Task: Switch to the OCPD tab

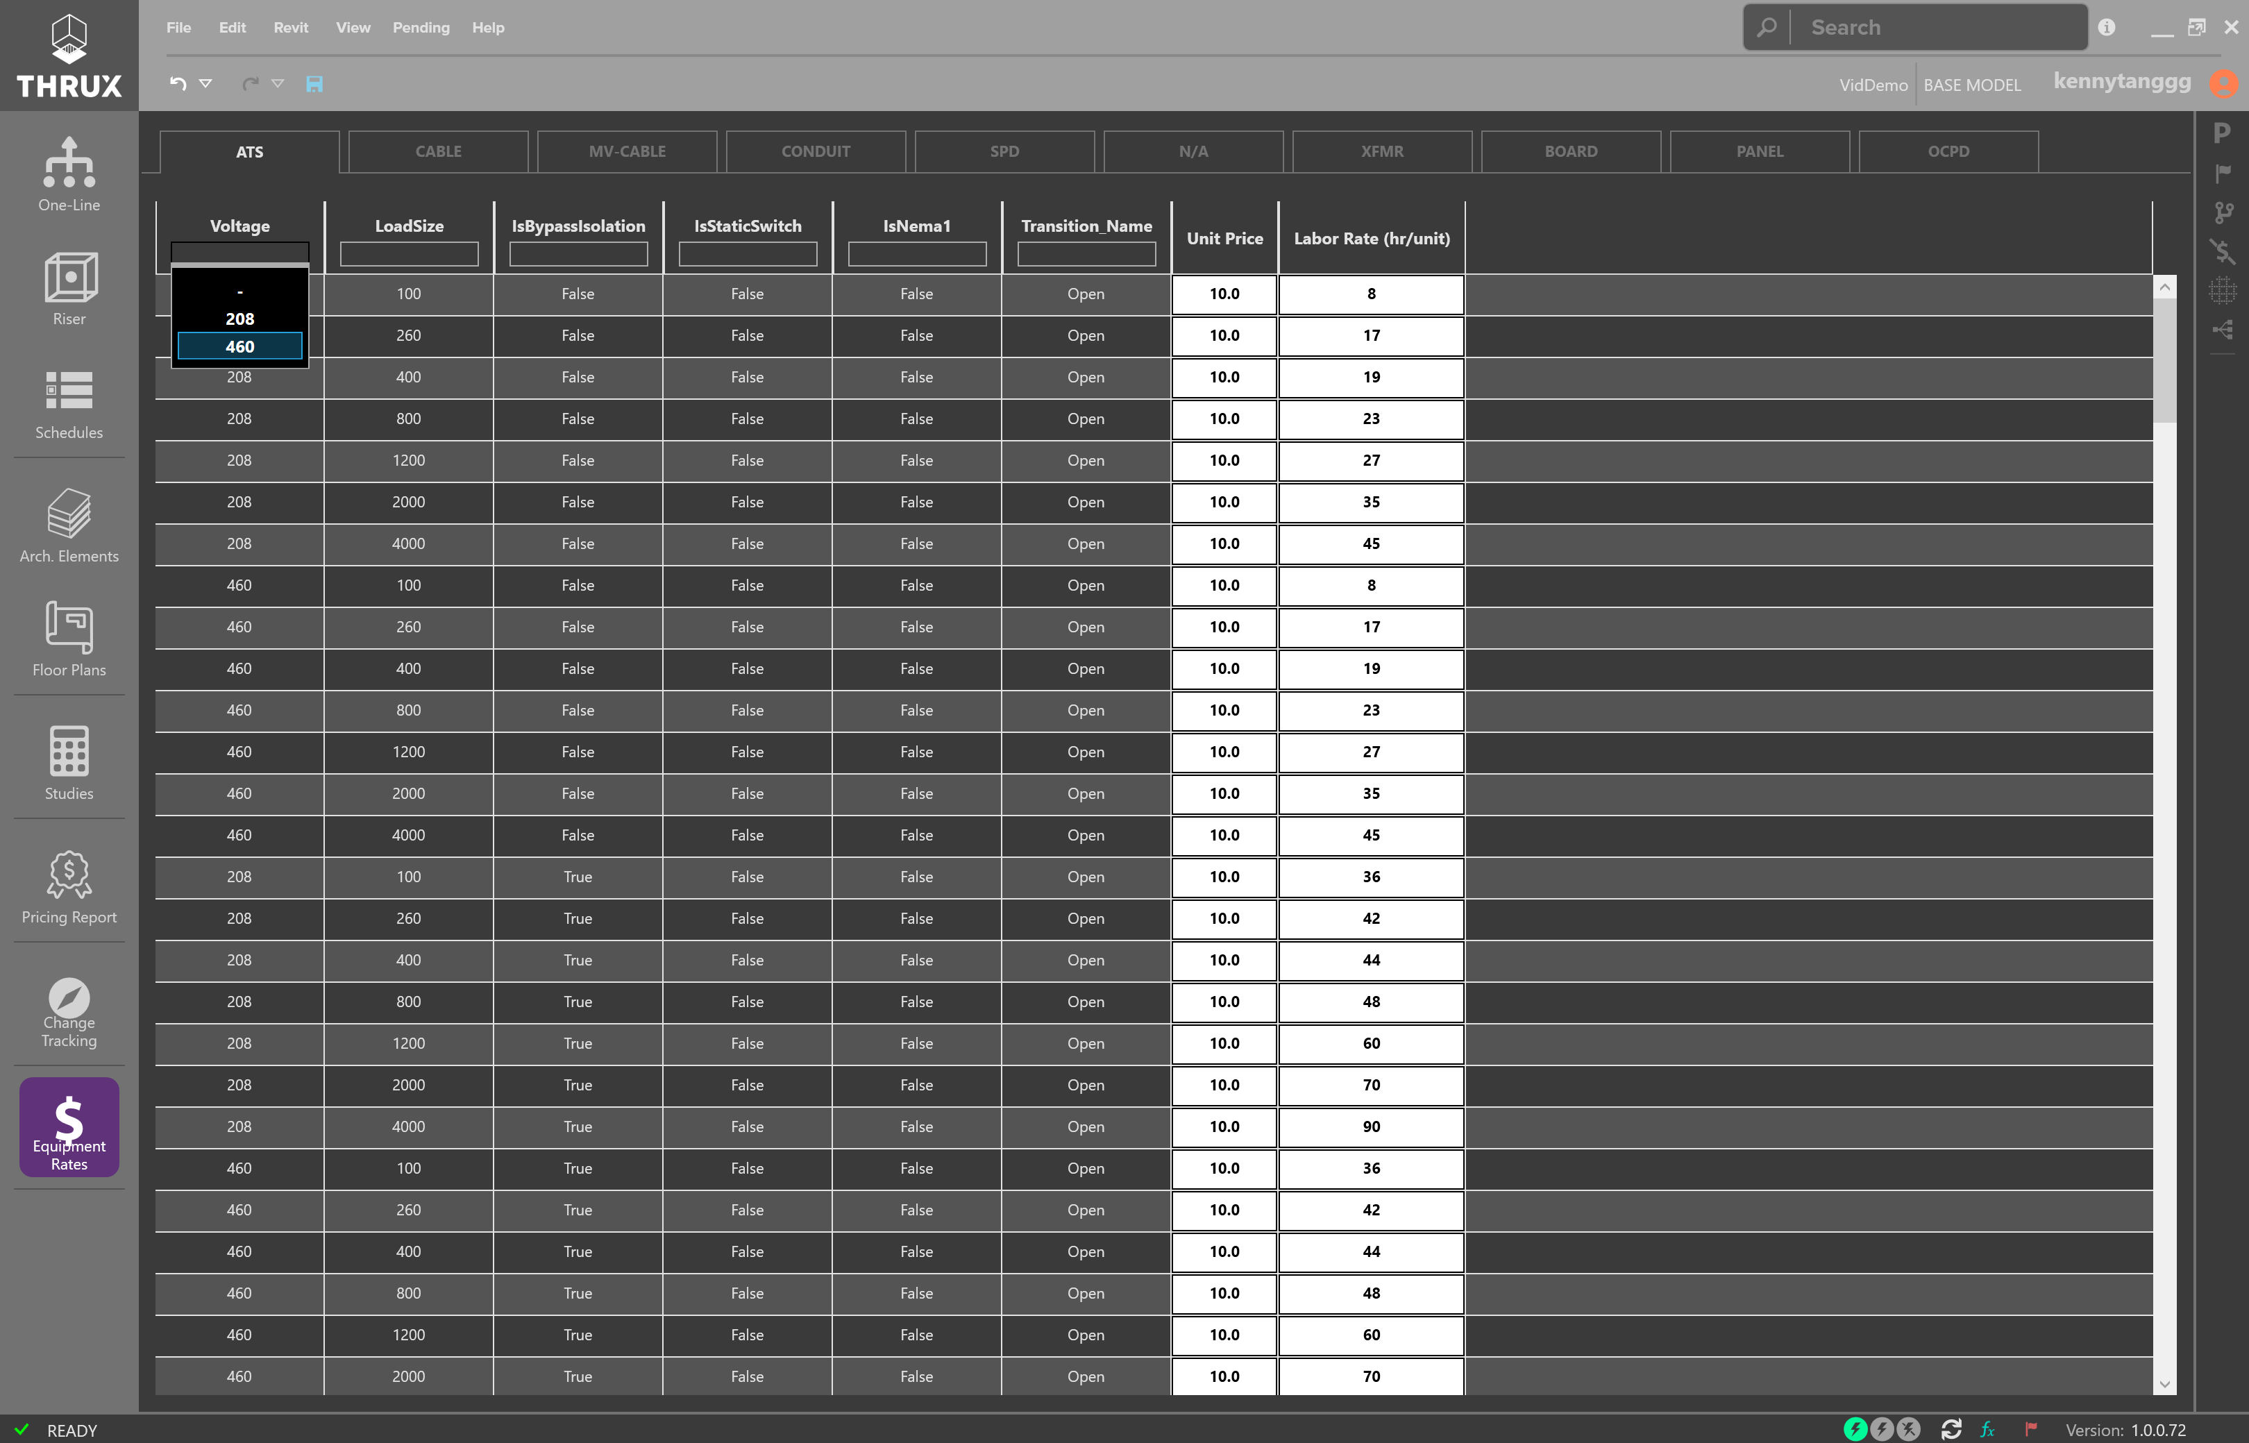Action: [1948, 151]
